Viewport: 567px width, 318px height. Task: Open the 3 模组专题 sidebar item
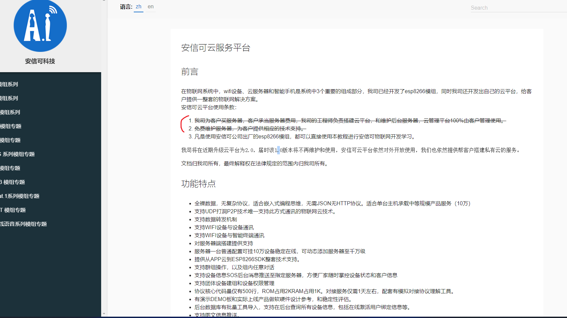(x=13, y=182)
